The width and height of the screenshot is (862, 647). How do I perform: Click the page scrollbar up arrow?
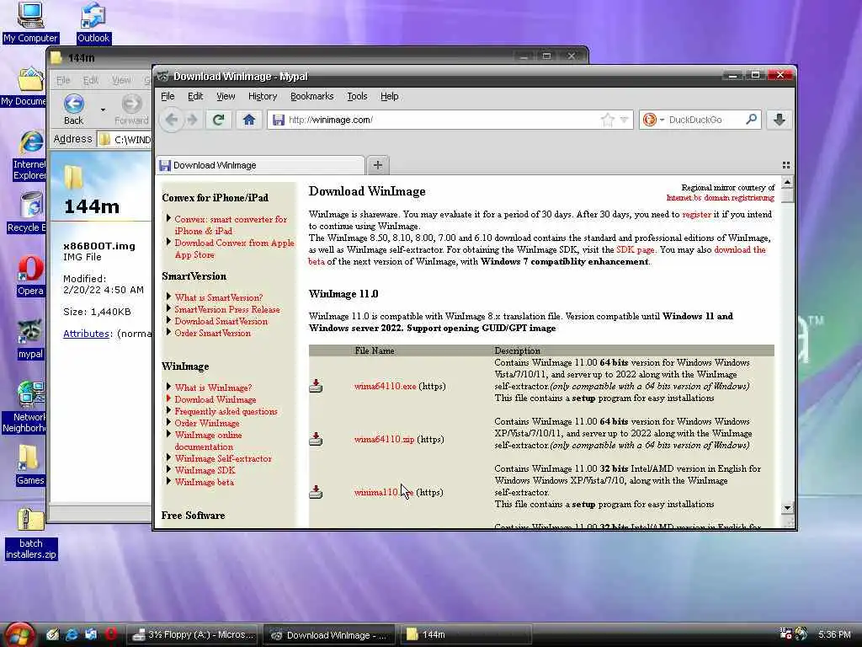coord(787,182)
